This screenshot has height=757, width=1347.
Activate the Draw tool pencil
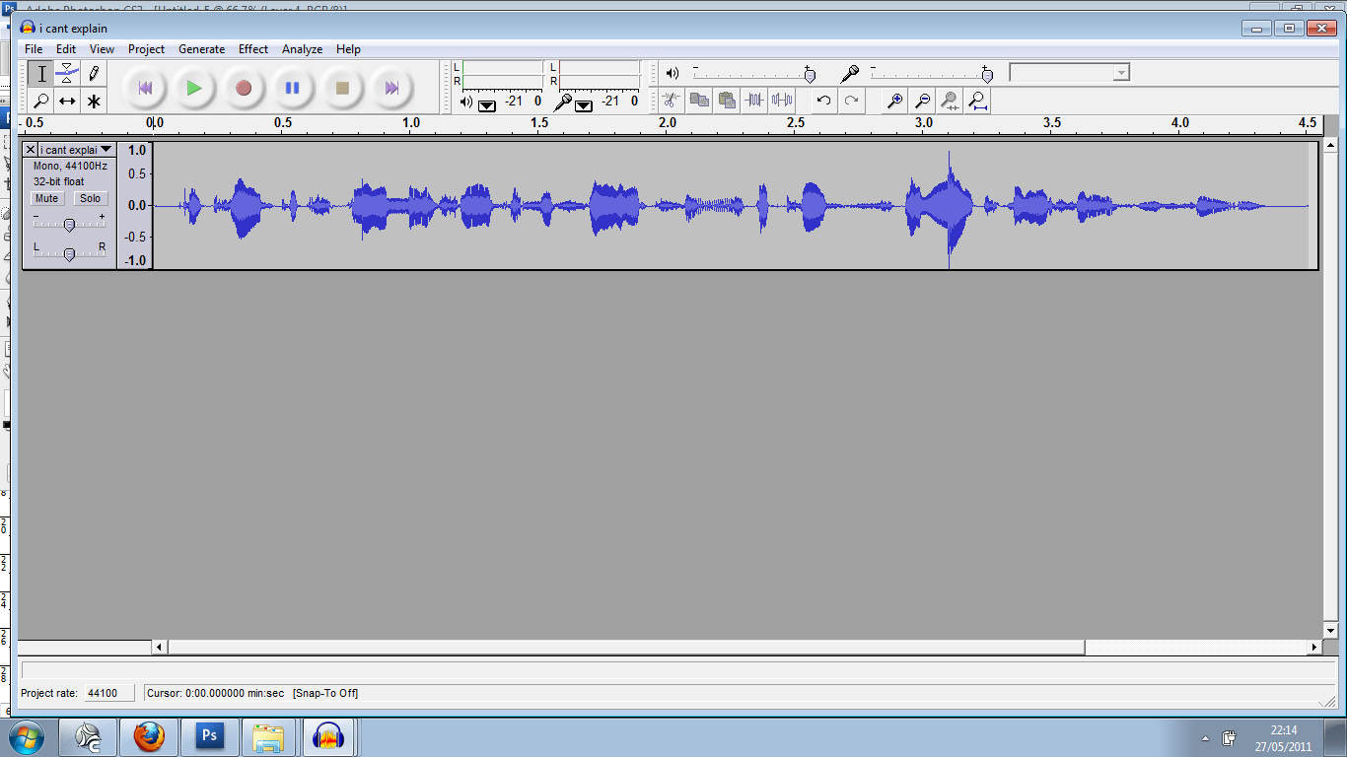coord(94,72)
